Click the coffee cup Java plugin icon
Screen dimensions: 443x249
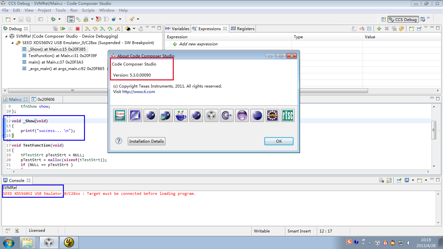coord(181,115)
